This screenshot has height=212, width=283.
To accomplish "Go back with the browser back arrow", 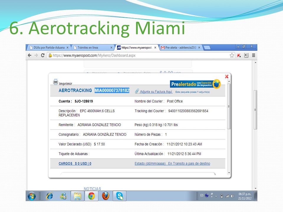I will (x=30, y=55).
